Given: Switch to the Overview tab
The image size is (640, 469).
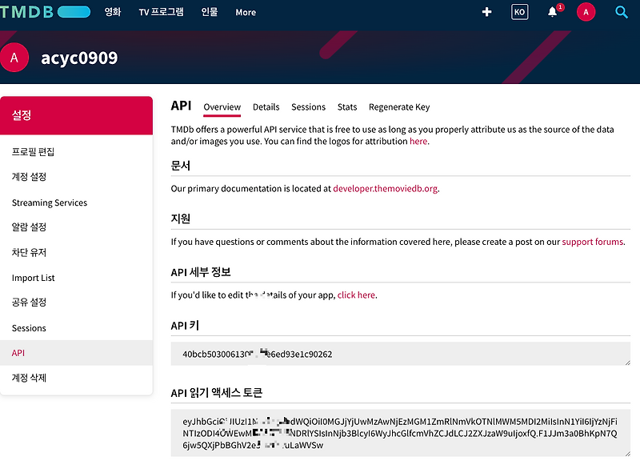Looking at the screenshot, I should 222,107.
